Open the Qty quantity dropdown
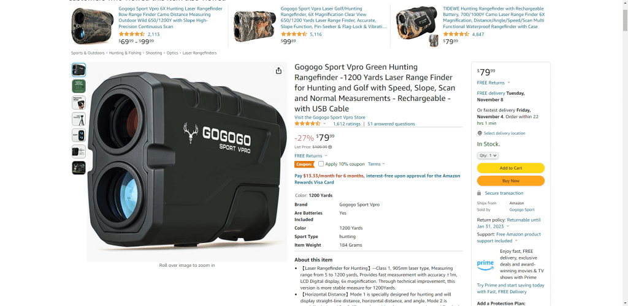This screenshot has height=306, width=628. 488,155
